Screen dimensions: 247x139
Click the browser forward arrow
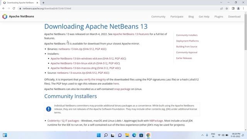coord(8,8)
